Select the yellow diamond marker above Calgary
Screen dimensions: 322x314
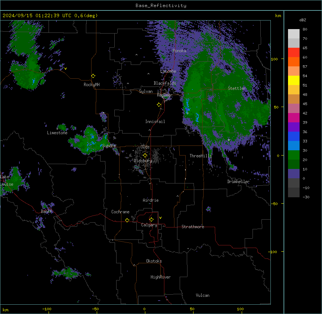151,220
